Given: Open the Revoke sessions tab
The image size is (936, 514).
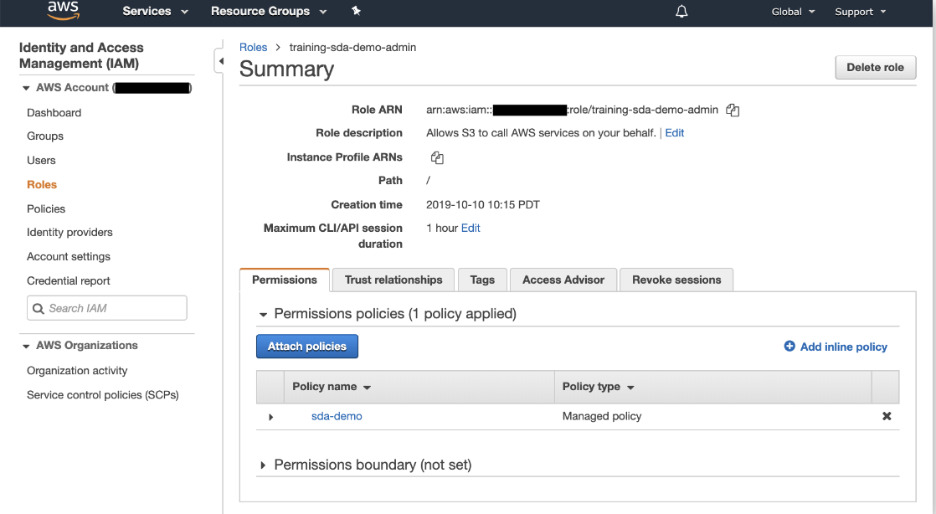Looking at the screenshot, I should [x=676, y=280].
